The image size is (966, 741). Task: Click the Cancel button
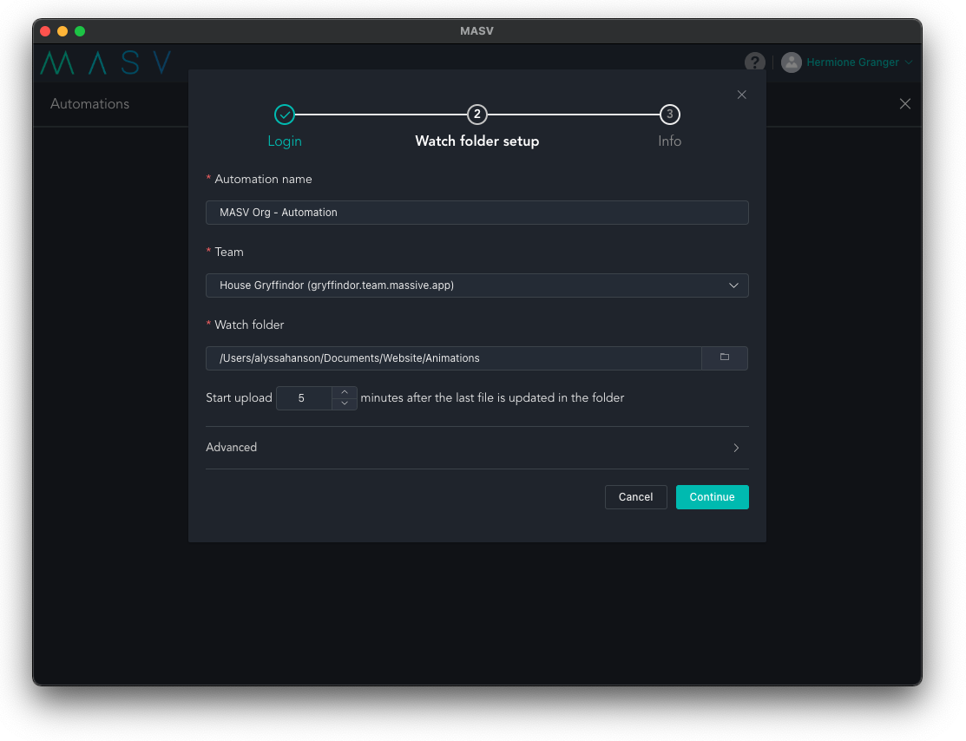635,497
